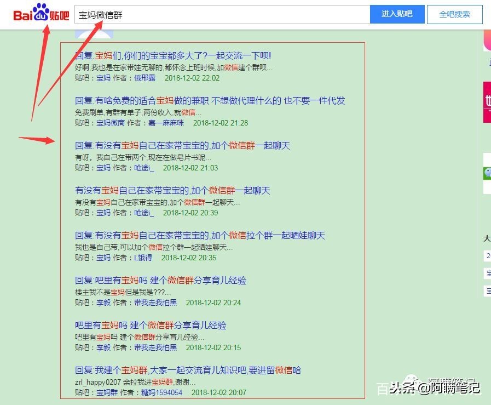Open the 宝妈群 tieba link
This screenshot has width=491, height=405.
[x=107, y=392]
